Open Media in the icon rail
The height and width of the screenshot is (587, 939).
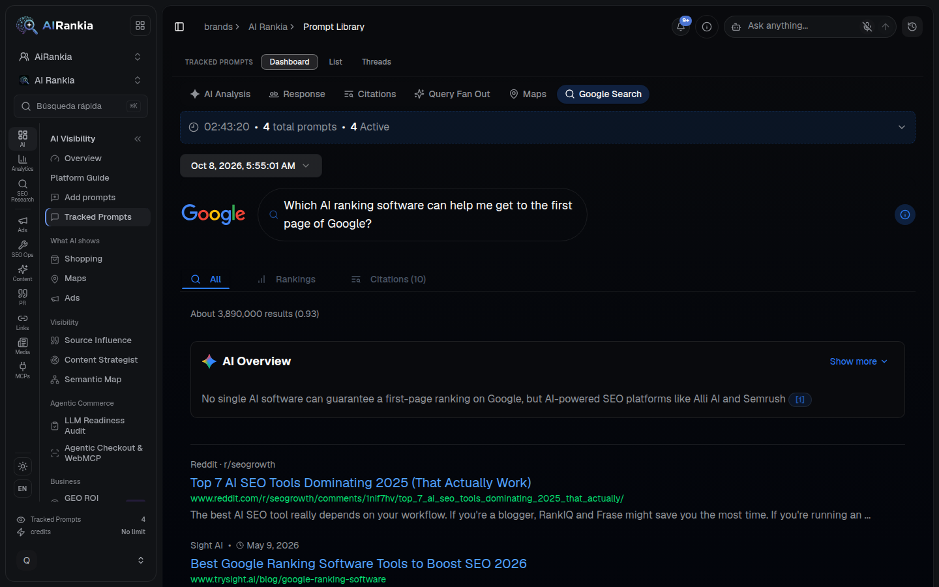[22, 346]
